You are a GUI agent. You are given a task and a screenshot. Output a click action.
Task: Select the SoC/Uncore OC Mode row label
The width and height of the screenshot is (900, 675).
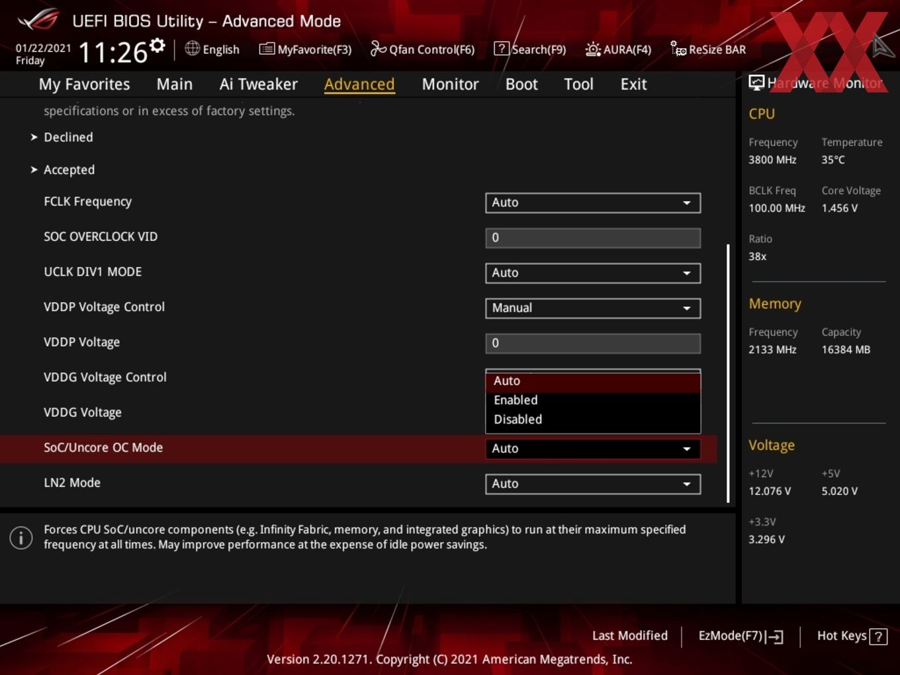103,447
